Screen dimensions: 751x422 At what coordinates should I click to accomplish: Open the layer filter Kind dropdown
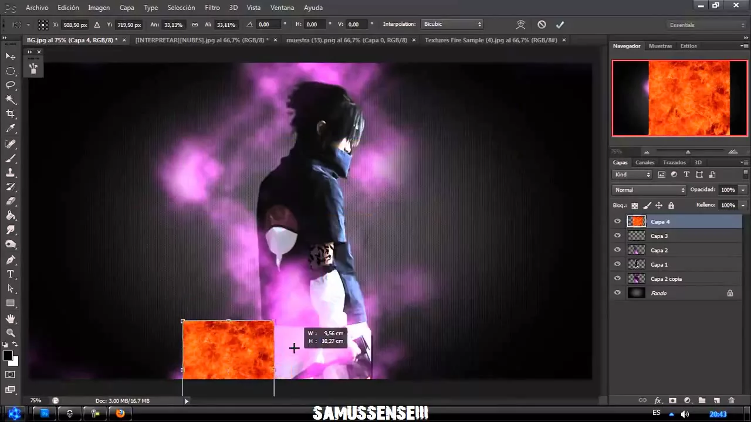click(632, 175)
